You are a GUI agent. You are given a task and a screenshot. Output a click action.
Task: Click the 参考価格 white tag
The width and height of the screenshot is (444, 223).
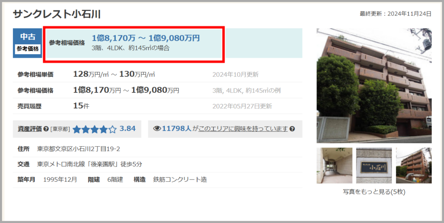coord(28,49)
